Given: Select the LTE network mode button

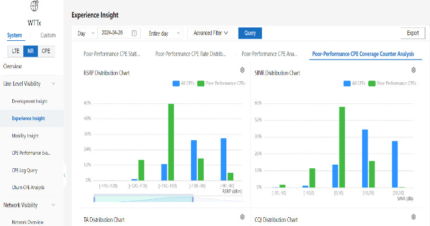Looking at the screenshot, I should point(16,51).
